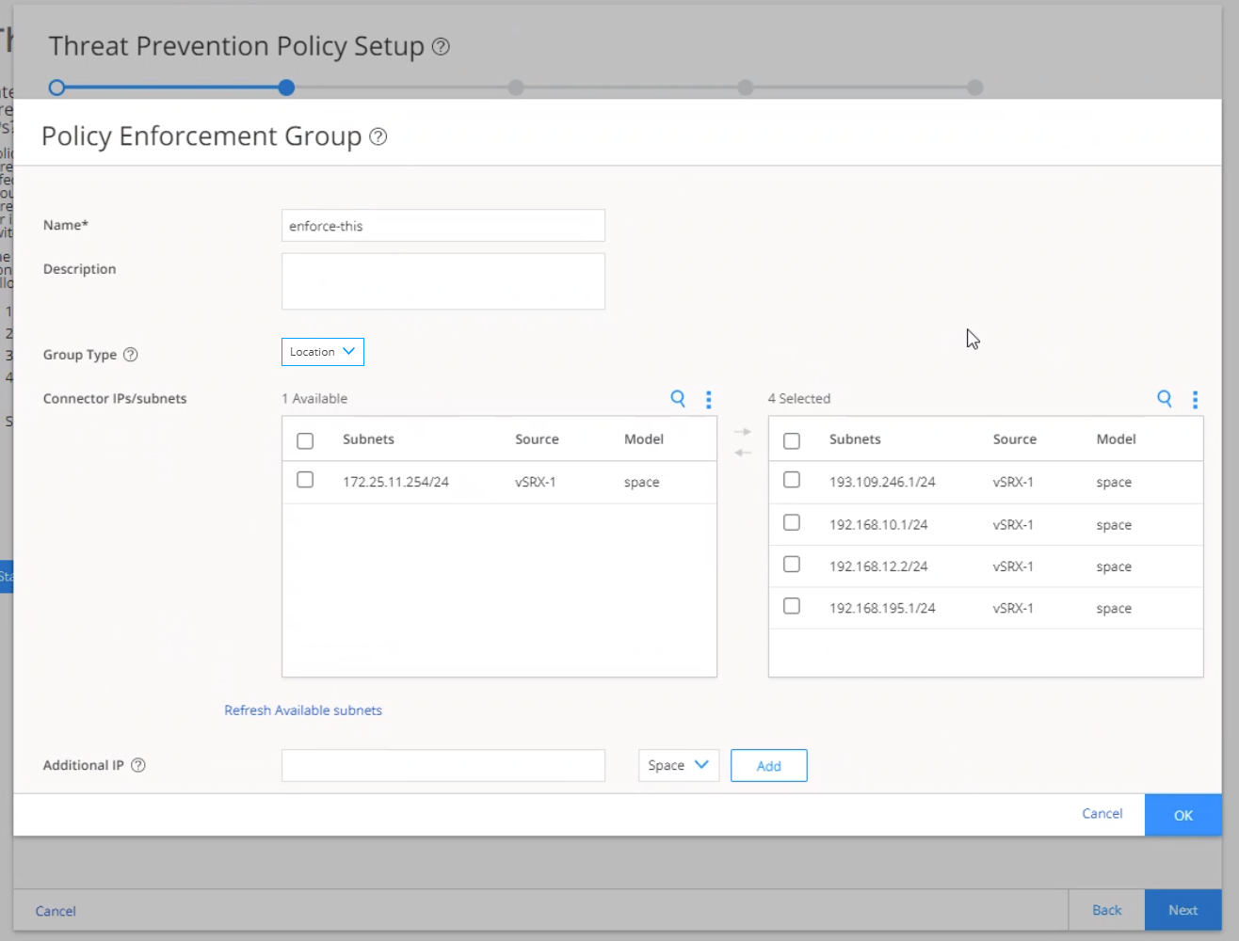The image size is (1239, 941).
Task: Click Cancel link in the dialog footer
Action: [1102, 814]
